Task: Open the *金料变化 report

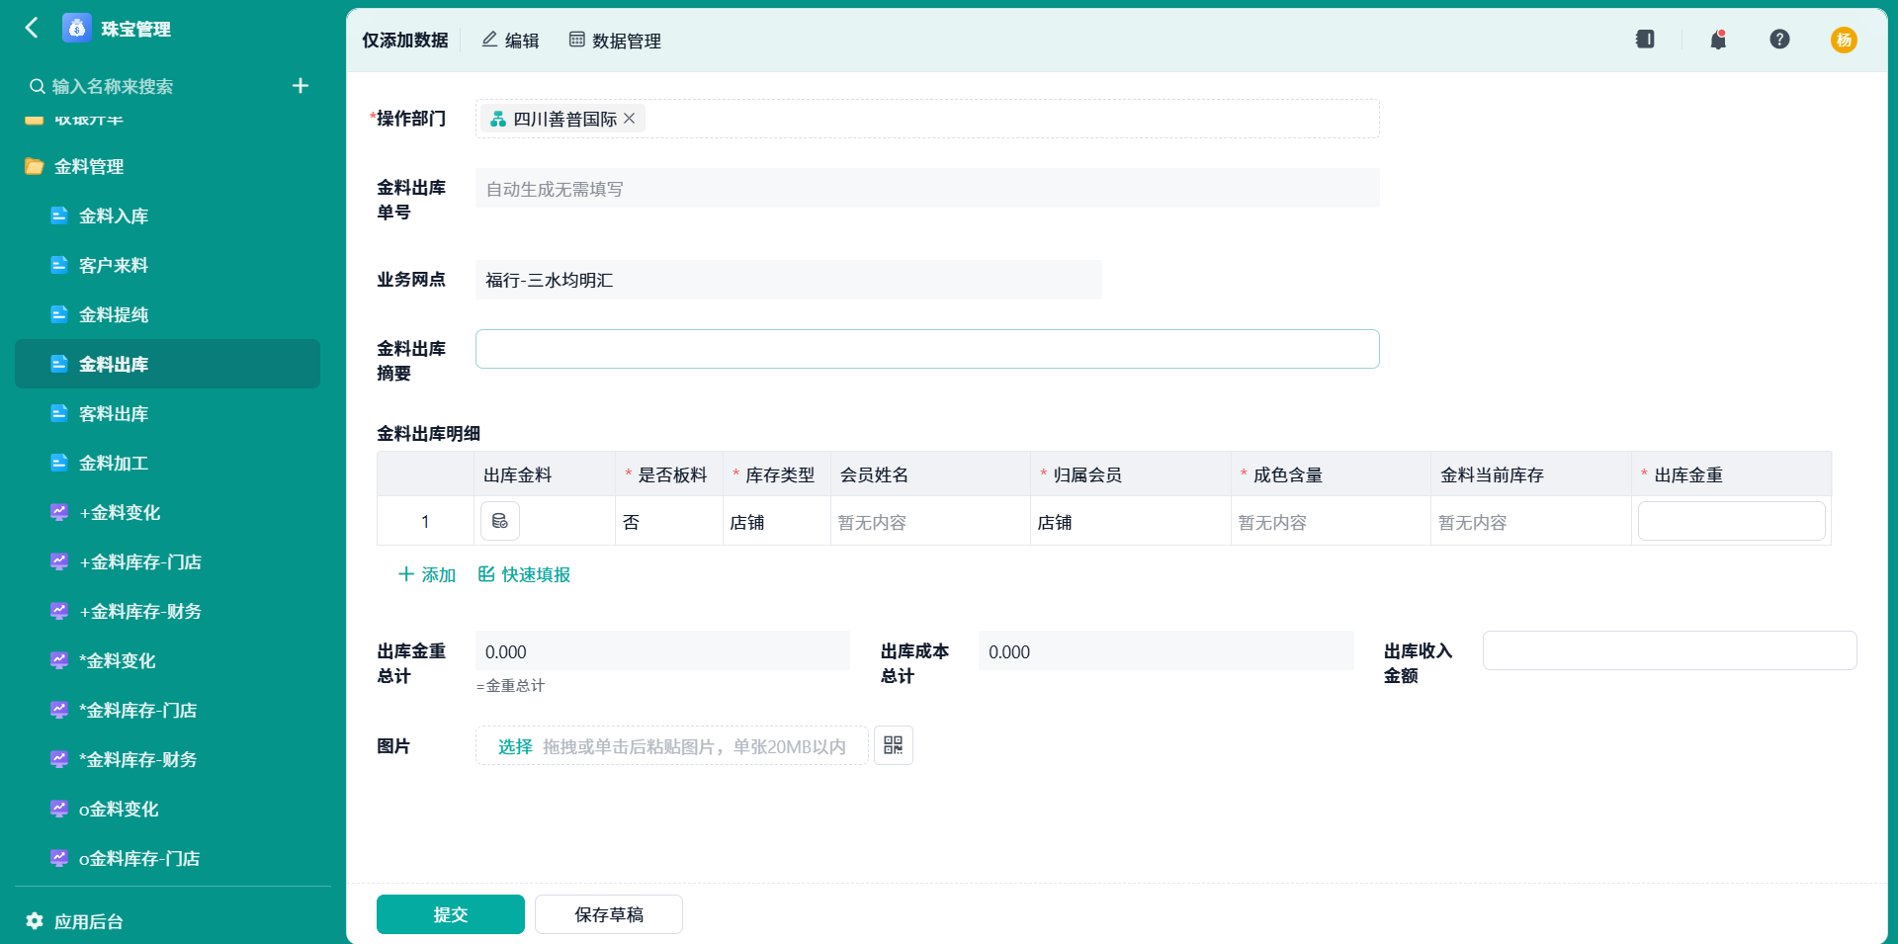Action: pos(168,660)
